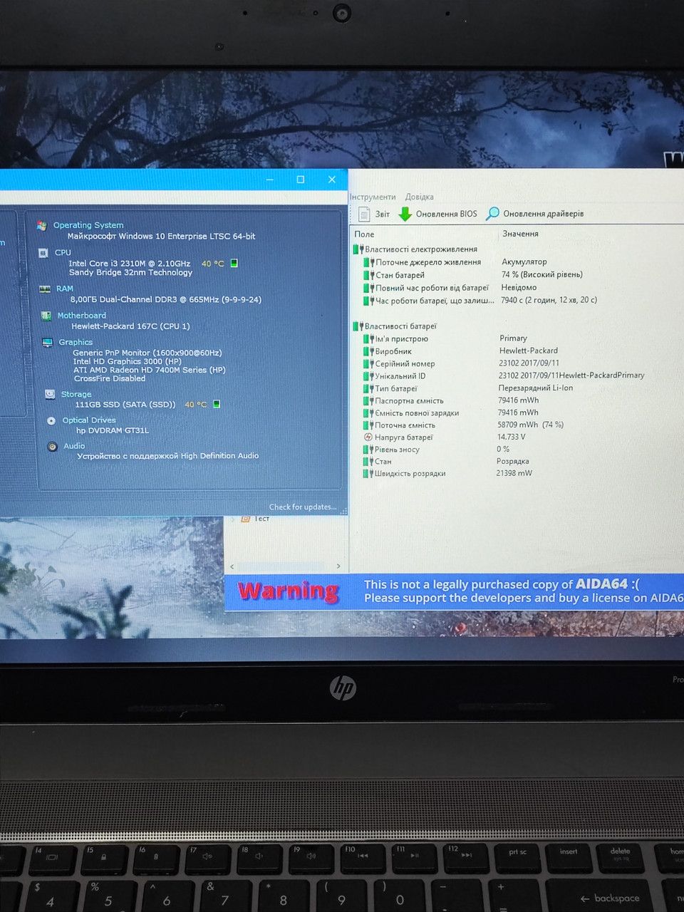
Task: Open the Storage section link in Speccy
Action: (x=76, y=394)
